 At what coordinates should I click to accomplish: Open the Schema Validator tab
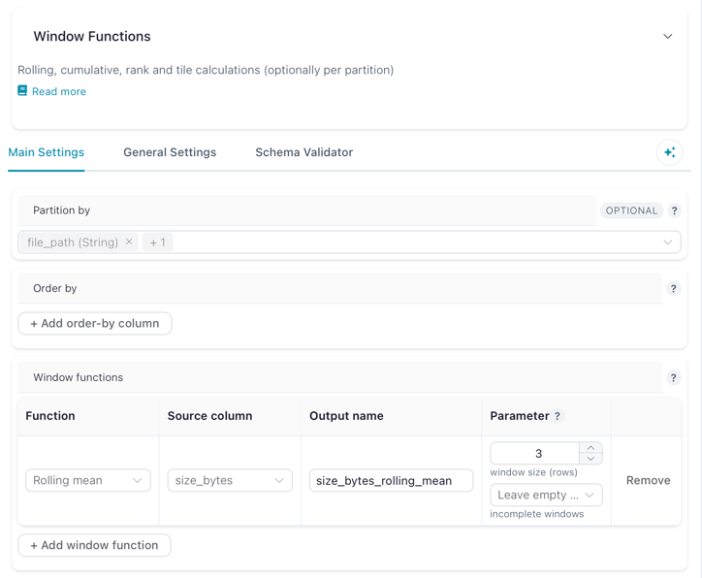[x=304, y=152]
